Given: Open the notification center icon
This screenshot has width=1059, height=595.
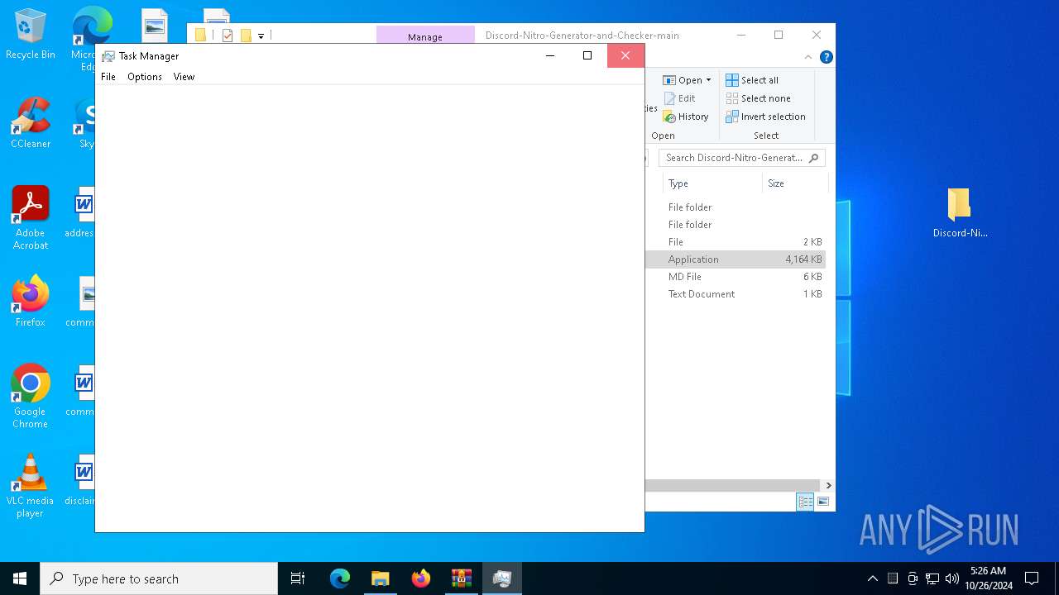Looking at the screenshot, I should coord(1032,578).
